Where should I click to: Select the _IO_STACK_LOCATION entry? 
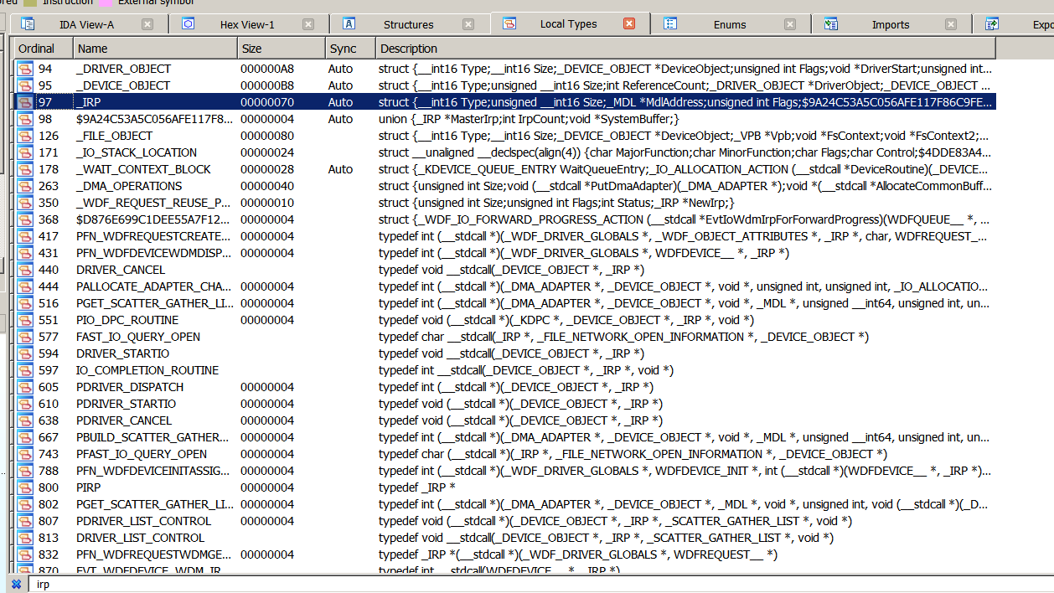click(137, 152)
